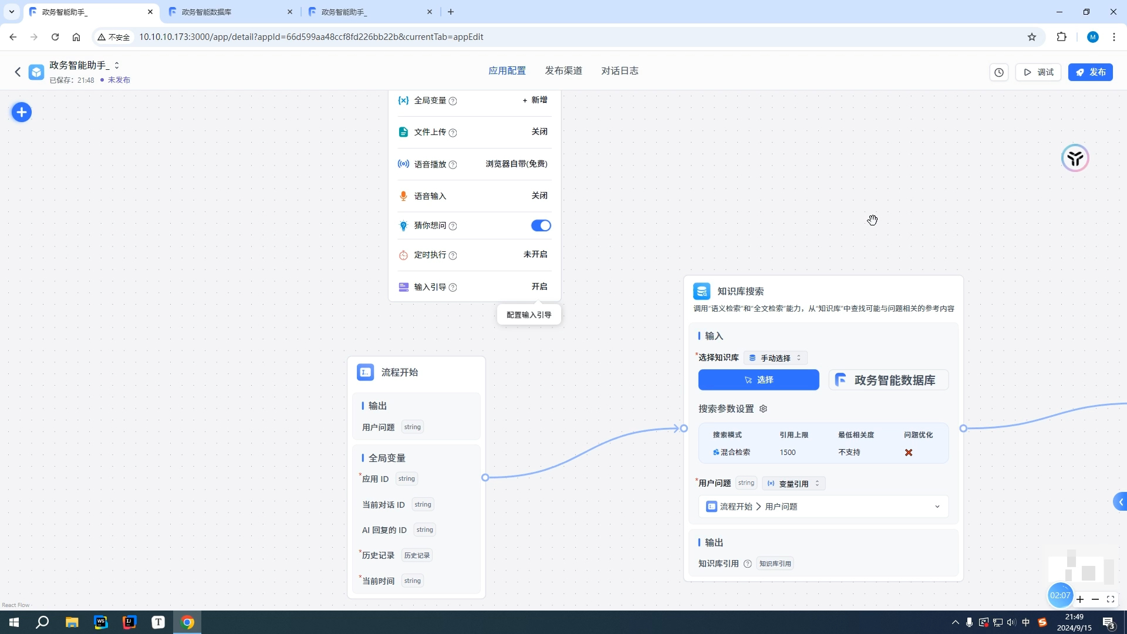Open the 手动选择 knowledge base dropdown

point(775,358)
